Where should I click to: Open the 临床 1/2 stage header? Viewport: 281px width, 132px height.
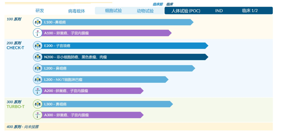(250, 11)
